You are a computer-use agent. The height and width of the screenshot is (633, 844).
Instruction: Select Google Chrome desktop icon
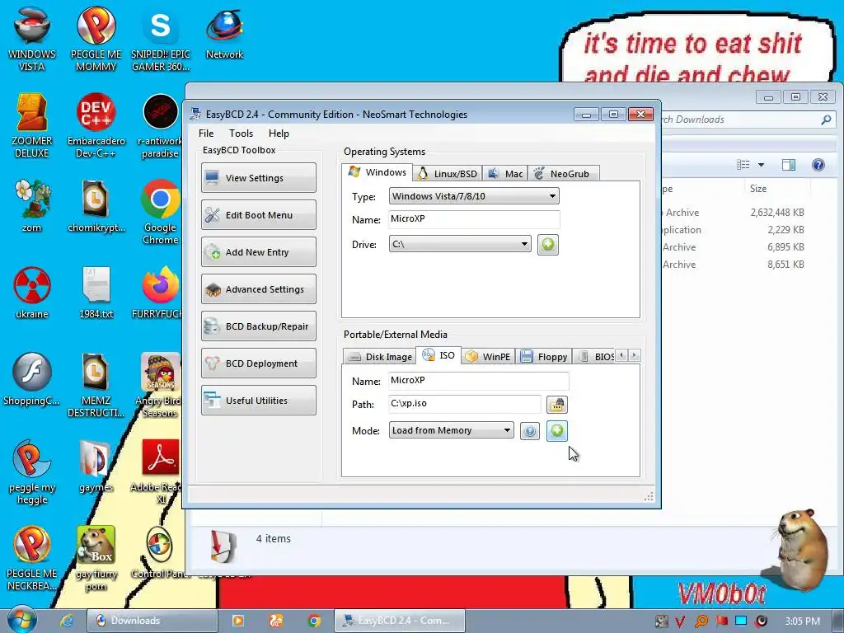click(x=160, y=212)
